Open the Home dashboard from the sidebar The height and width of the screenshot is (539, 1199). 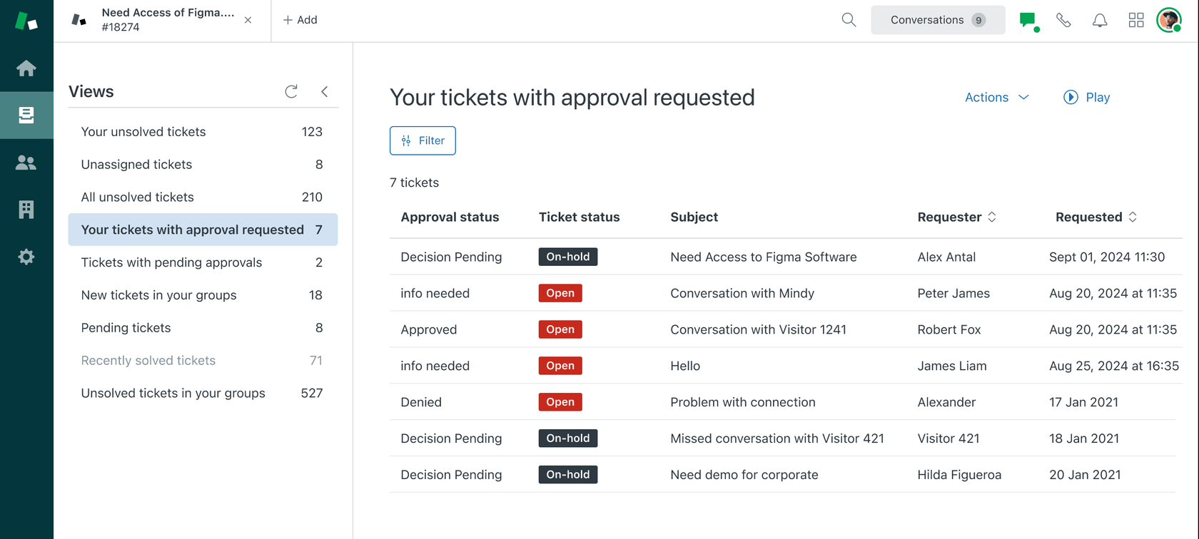(26, 68)
